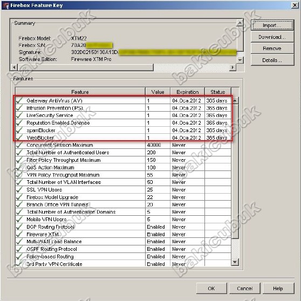
Task: Click the Import button
Action: [272, 25]
